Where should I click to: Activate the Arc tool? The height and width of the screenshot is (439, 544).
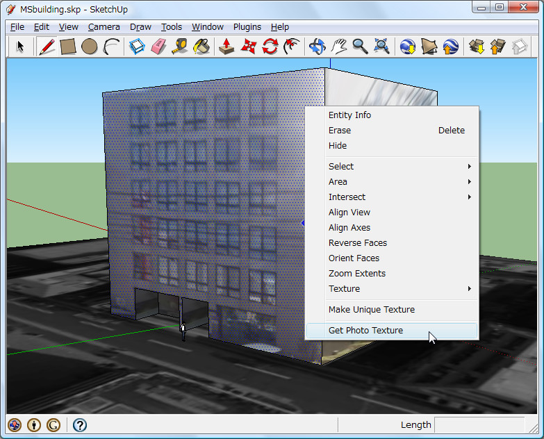[111, 47]
